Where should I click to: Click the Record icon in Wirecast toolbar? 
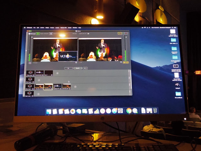[51, 34]
